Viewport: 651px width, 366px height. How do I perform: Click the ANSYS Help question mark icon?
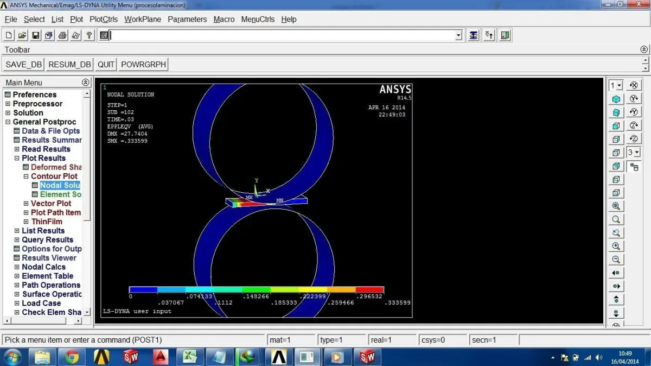(90, 35)
